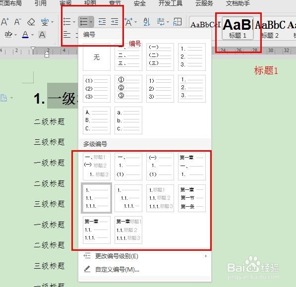Open the highlight color dropdown arrow
This screenshot has width=296, height=287.
coord(15,35)
